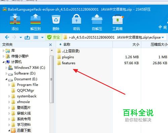The height and width of the screenshot is (133, 168).
Task: Click the forward navigation arrow
Action: [x=14, y=37]
